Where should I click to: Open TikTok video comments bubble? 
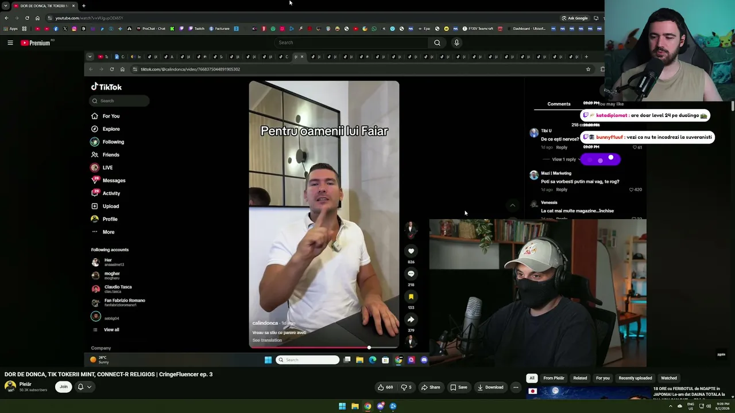(x=411, y=274)
